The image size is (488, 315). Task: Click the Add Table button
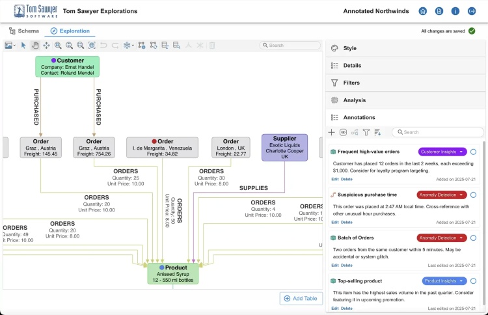tap(301, 298)
